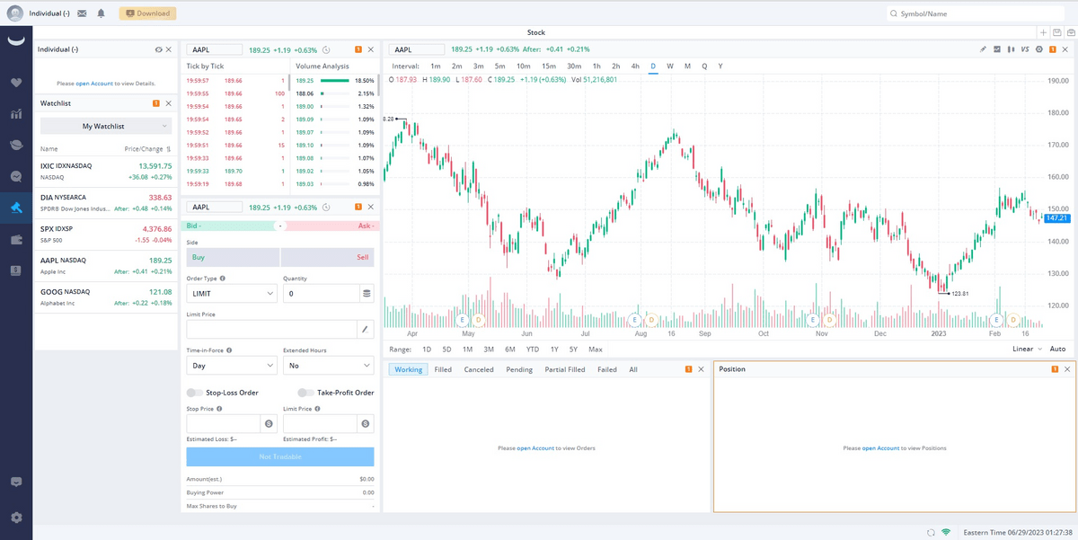The height and width of the screenshot is (540, 1078).
Task: Toggle Stop Price dollar unit button
Action: point(269,423)
